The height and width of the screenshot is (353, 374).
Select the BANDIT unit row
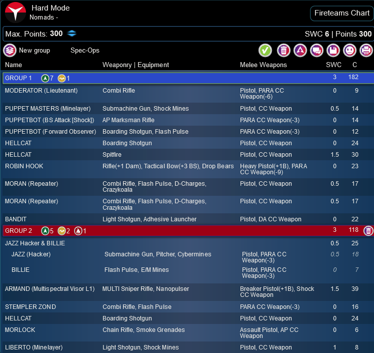tap(188, 219)
